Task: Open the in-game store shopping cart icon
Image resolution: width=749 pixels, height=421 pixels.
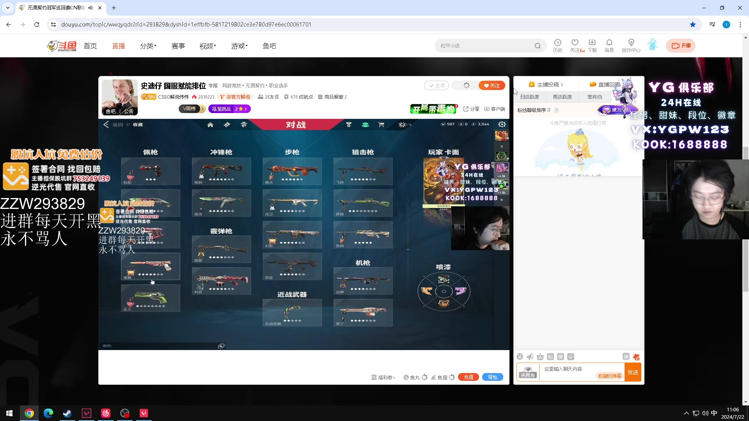Action: point(381,125)
